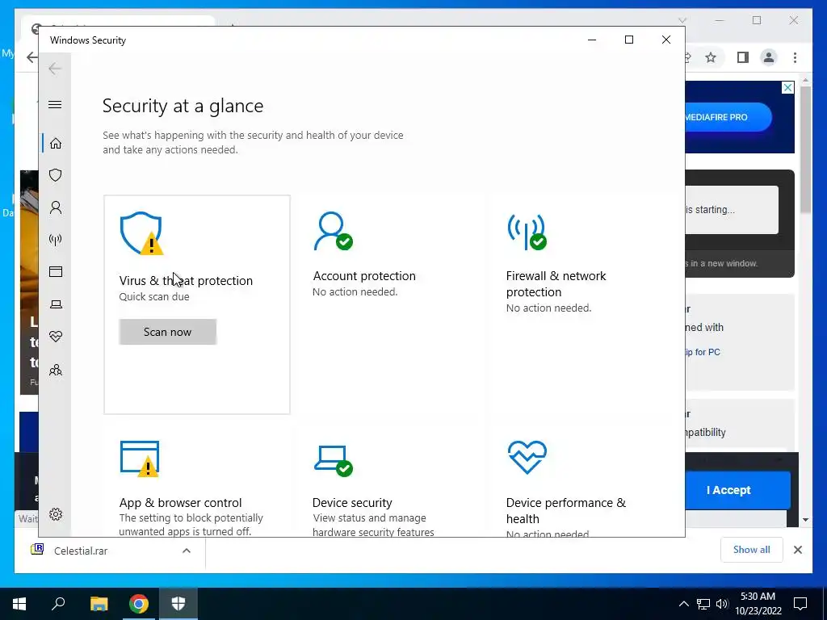Bookmark the page with Chrome's star icon
Viewport: 827px width, 620px height.
711,57
